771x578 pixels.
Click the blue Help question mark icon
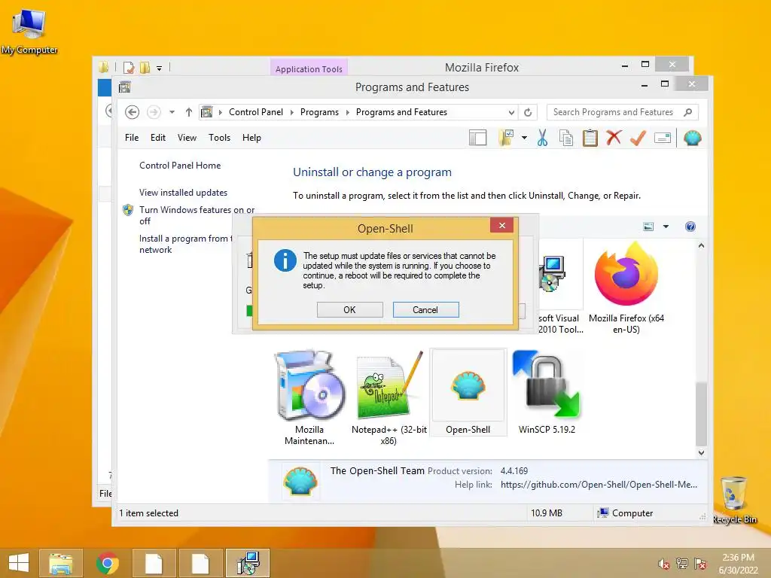point(690,227)
